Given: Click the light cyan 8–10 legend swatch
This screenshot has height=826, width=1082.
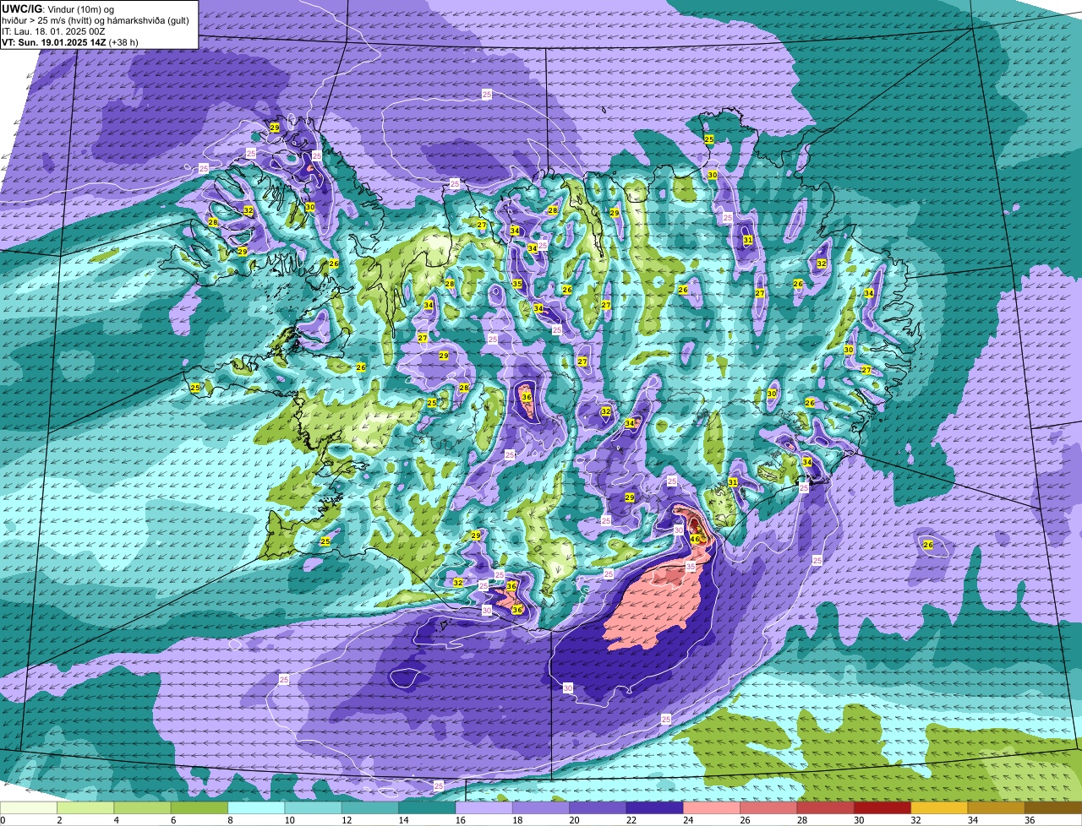Looking at the screenshot, I should click(x=256, y=808).
